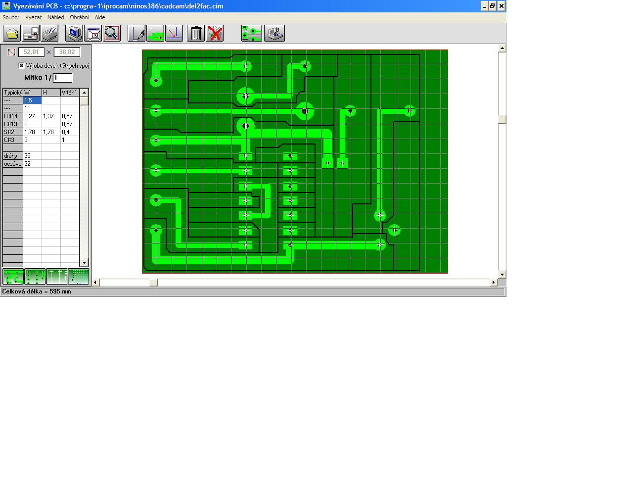The image size is (641, 481).
Task: Select the magnifying glass zoom tool
Action: point(112,33)
